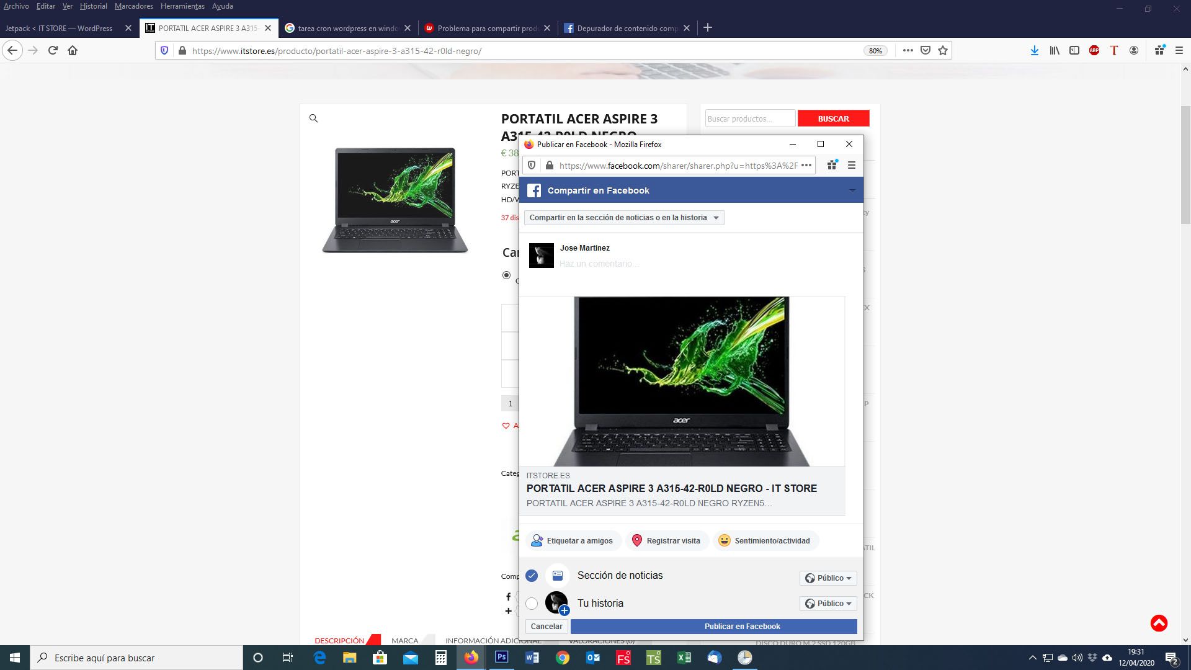Open tracking protection shield in main address bar
Image resolution: width=1191 pixels, height=670 pixels.
coord(164,51)
